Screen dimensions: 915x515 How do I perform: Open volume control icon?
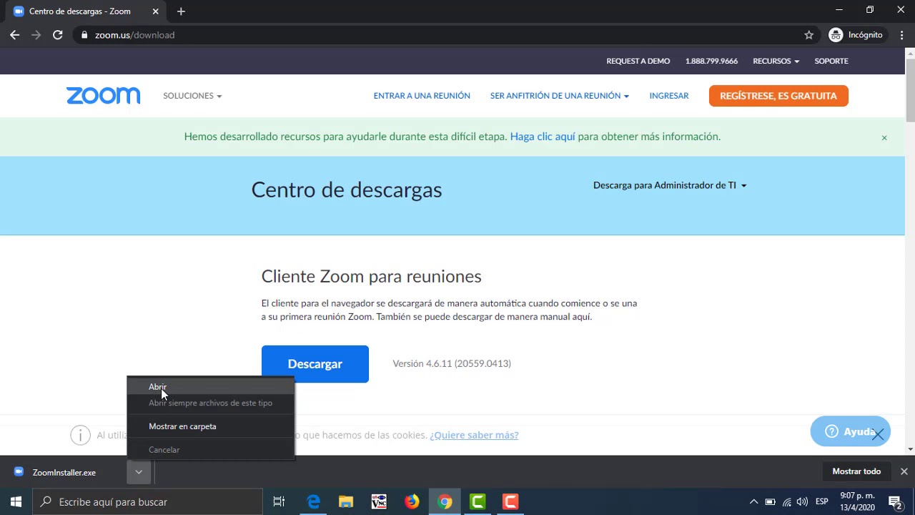click(802, 501)
